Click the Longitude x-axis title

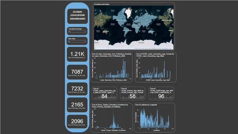pyautogui.click(x=156, y=130)
